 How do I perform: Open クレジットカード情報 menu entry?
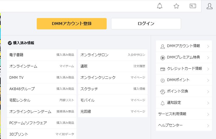184,69
